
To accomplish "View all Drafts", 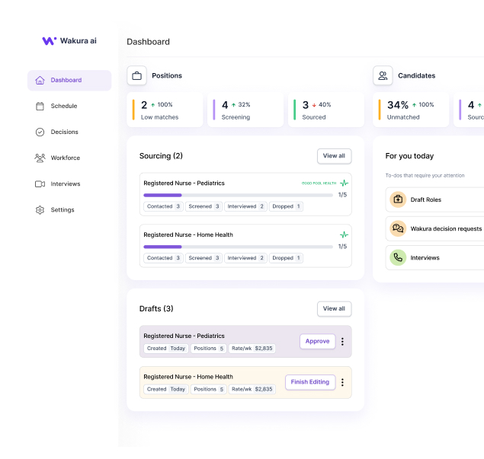I will (x=334, y=308).
